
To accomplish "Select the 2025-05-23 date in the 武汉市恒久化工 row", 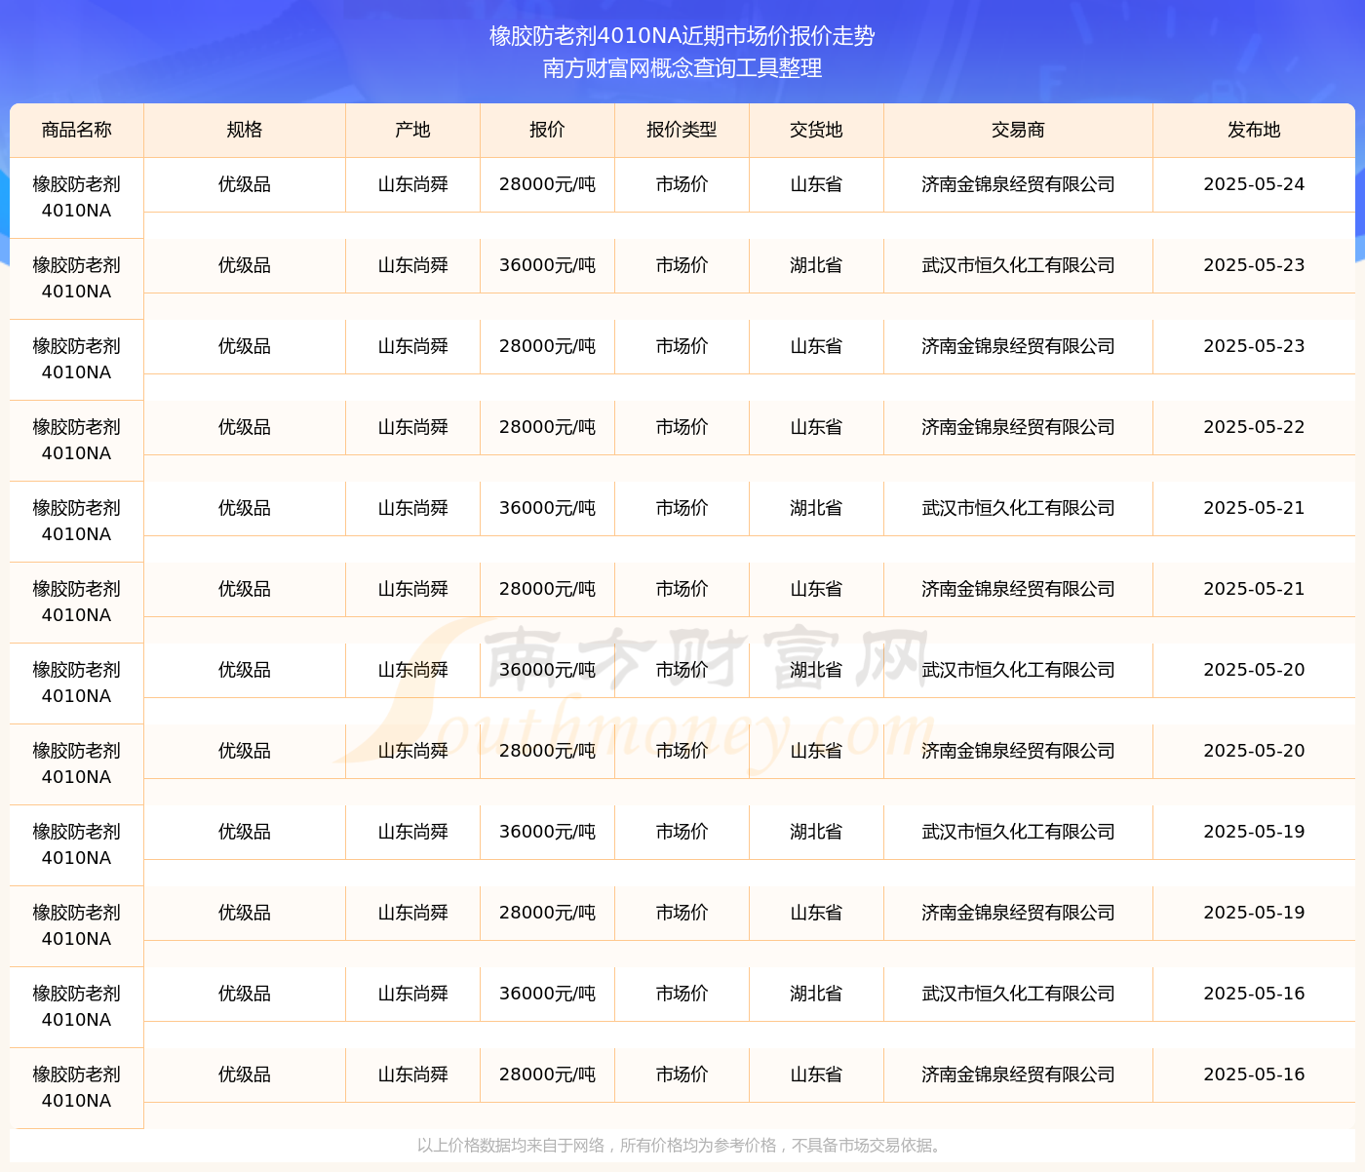I will (x=1254, y=265).
